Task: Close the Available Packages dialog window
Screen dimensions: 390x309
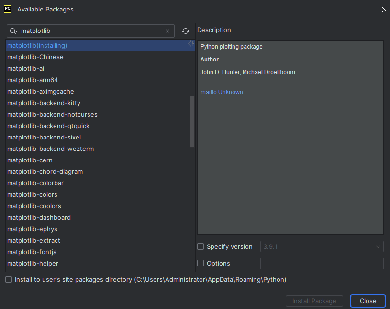Action: pyautogui.click(x=385, y=10)
